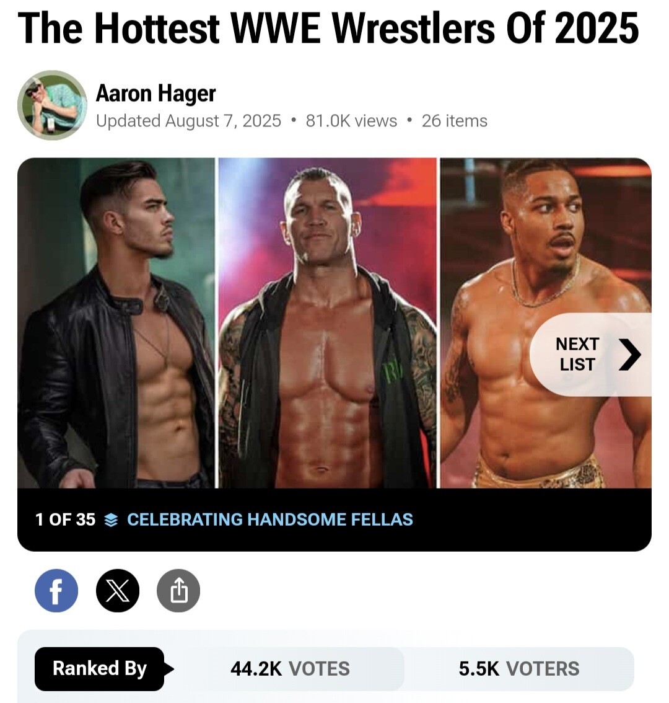Open the Celebrating Handsome Fellas collection
Screen dimensions: 669x703
(269, 520)
